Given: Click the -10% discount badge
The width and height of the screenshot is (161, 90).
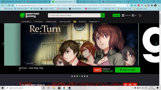Looking at the screenshot, I should 97,70.
